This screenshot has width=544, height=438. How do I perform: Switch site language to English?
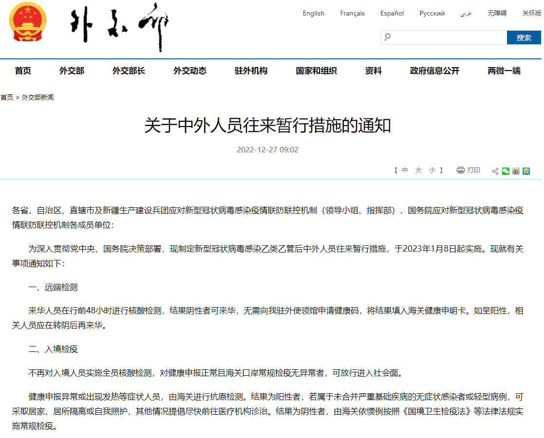313,14
